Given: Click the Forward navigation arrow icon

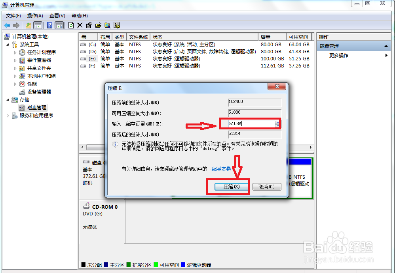Looking at the screenshot, I should pyautogui.click(x=16, y=25).
